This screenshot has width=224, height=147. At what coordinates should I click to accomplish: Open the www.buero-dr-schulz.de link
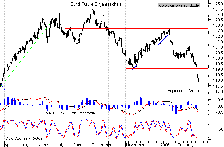[x=179, y=6]
